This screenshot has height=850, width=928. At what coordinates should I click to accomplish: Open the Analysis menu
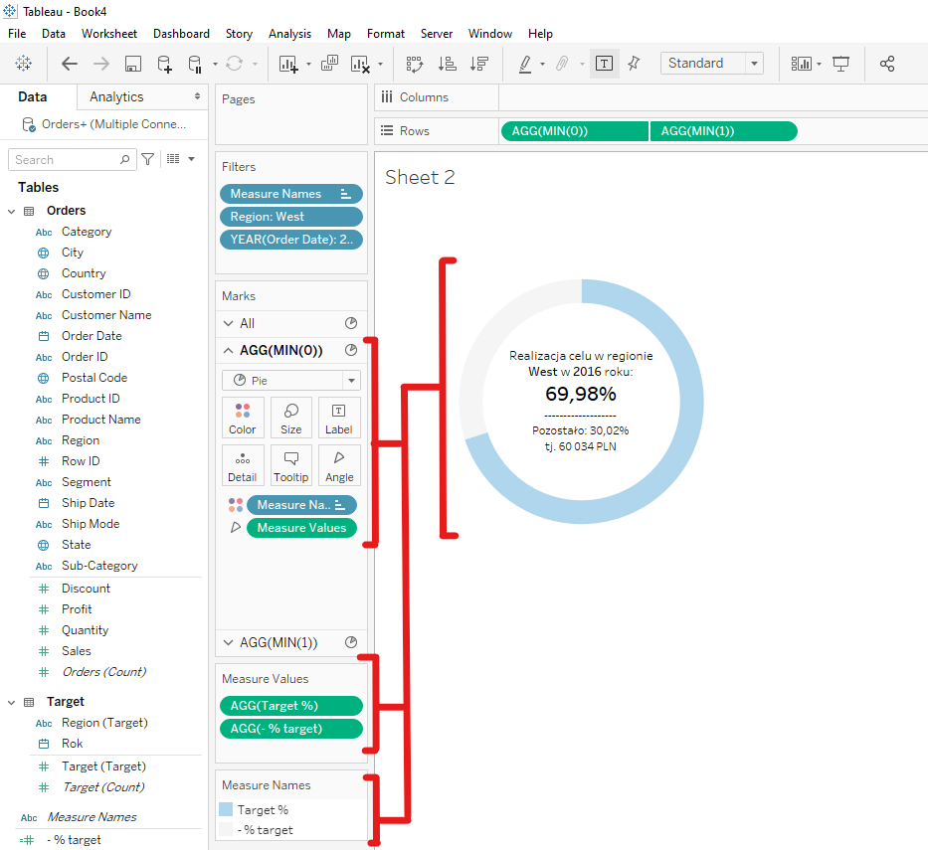289,34
